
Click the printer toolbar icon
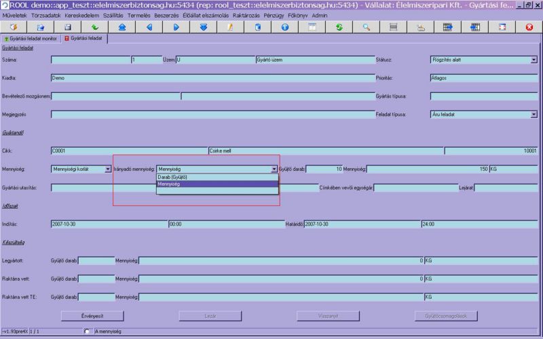point(420,27)
